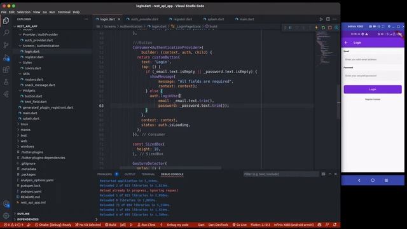
Task: Click No Kit Selected in status bar
Action: 88,225
